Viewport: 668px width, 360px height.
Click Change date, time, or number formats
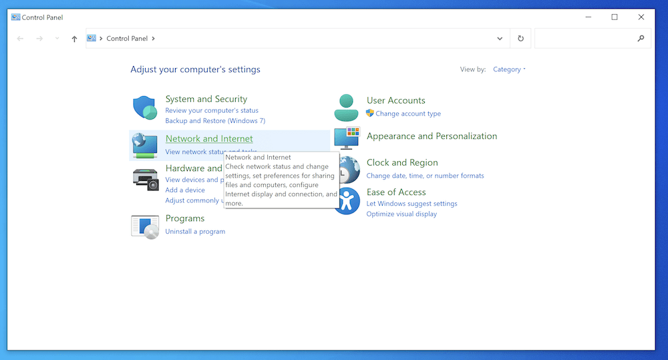(425, 176)
